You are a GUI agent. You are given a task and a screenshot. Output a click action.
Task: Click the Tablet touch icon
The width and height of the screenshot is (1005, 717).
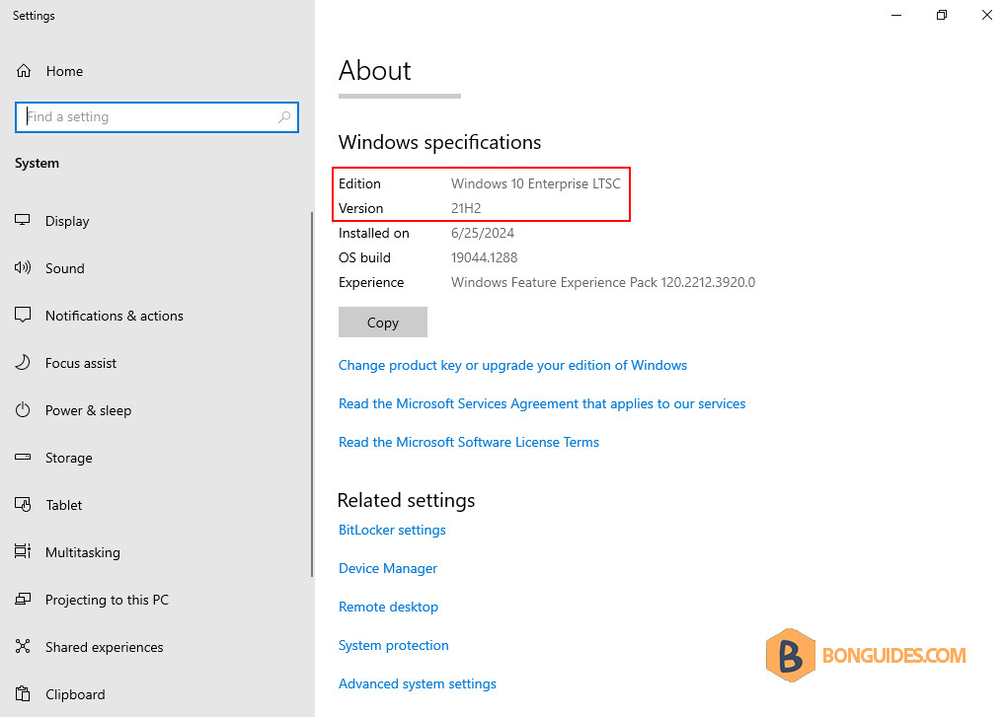(23, 504)
